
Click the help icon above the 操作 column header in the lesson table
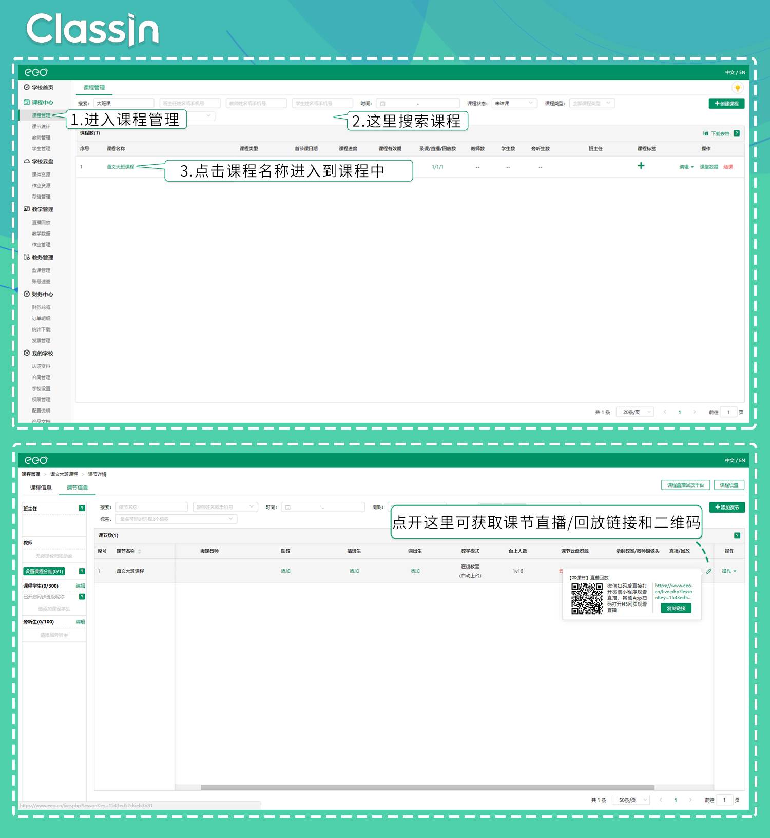pyautogui.click(x=737, y=535)
